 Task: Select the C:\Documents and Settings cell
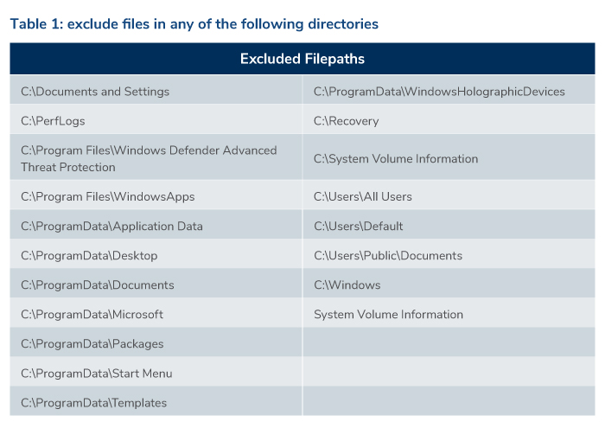click(156, 92)
